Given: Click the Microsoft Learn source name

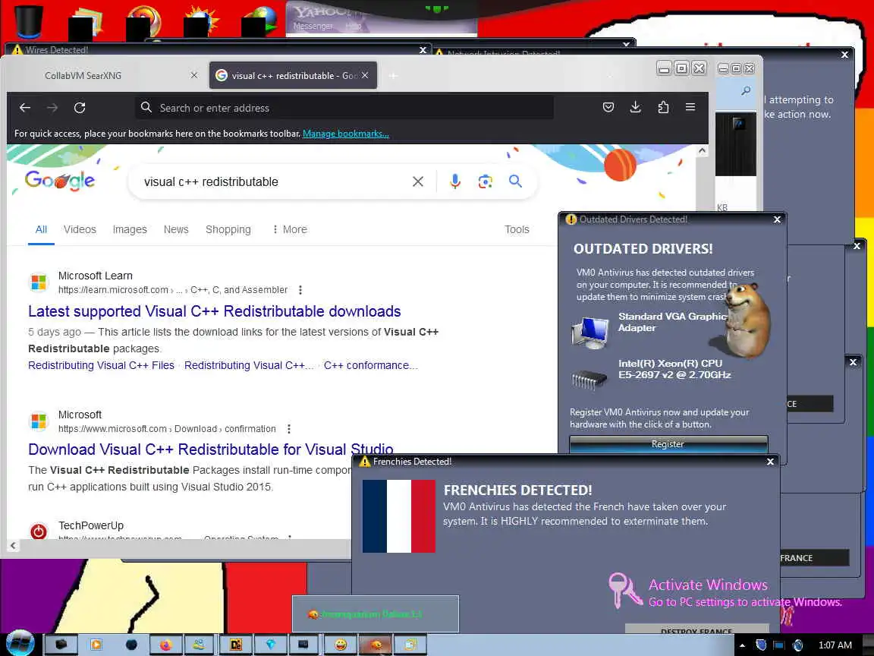Looking at the screenshot, I should [x=96, y=276].
